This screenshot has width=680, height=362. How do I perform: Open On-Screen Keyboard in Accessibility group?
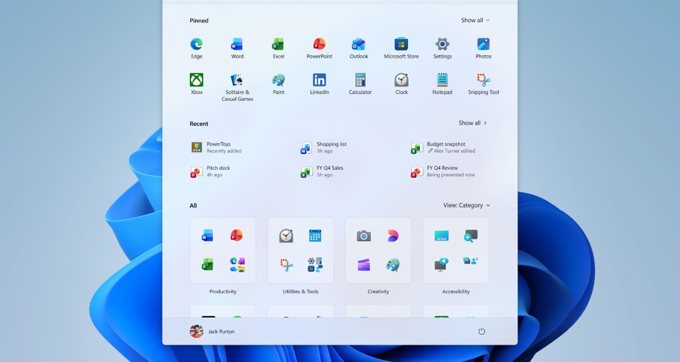click(441, 235)
